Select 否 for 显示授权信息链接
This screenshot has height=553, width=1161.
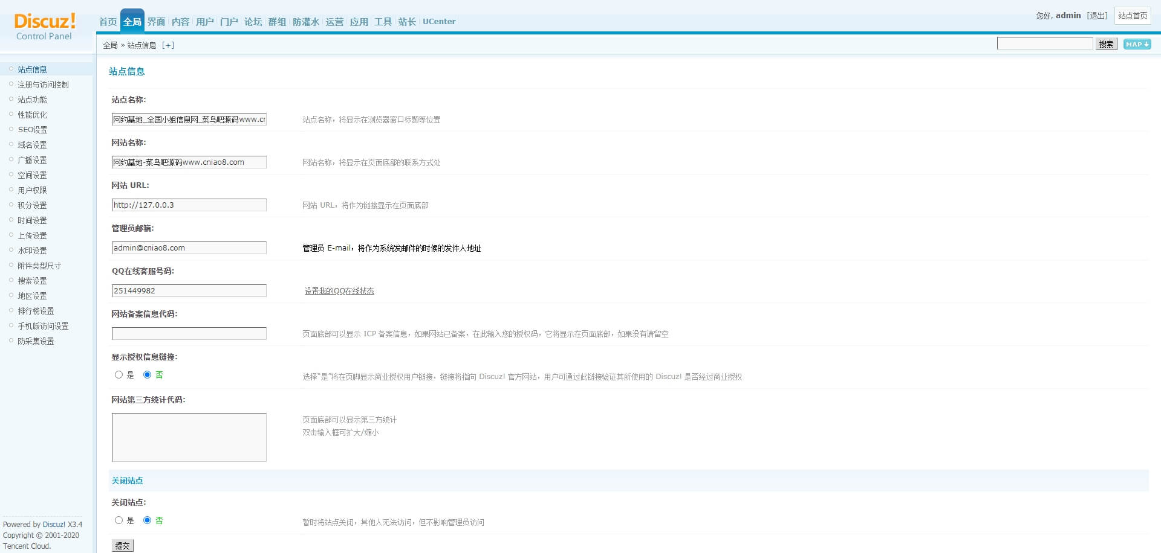(147, 375)
